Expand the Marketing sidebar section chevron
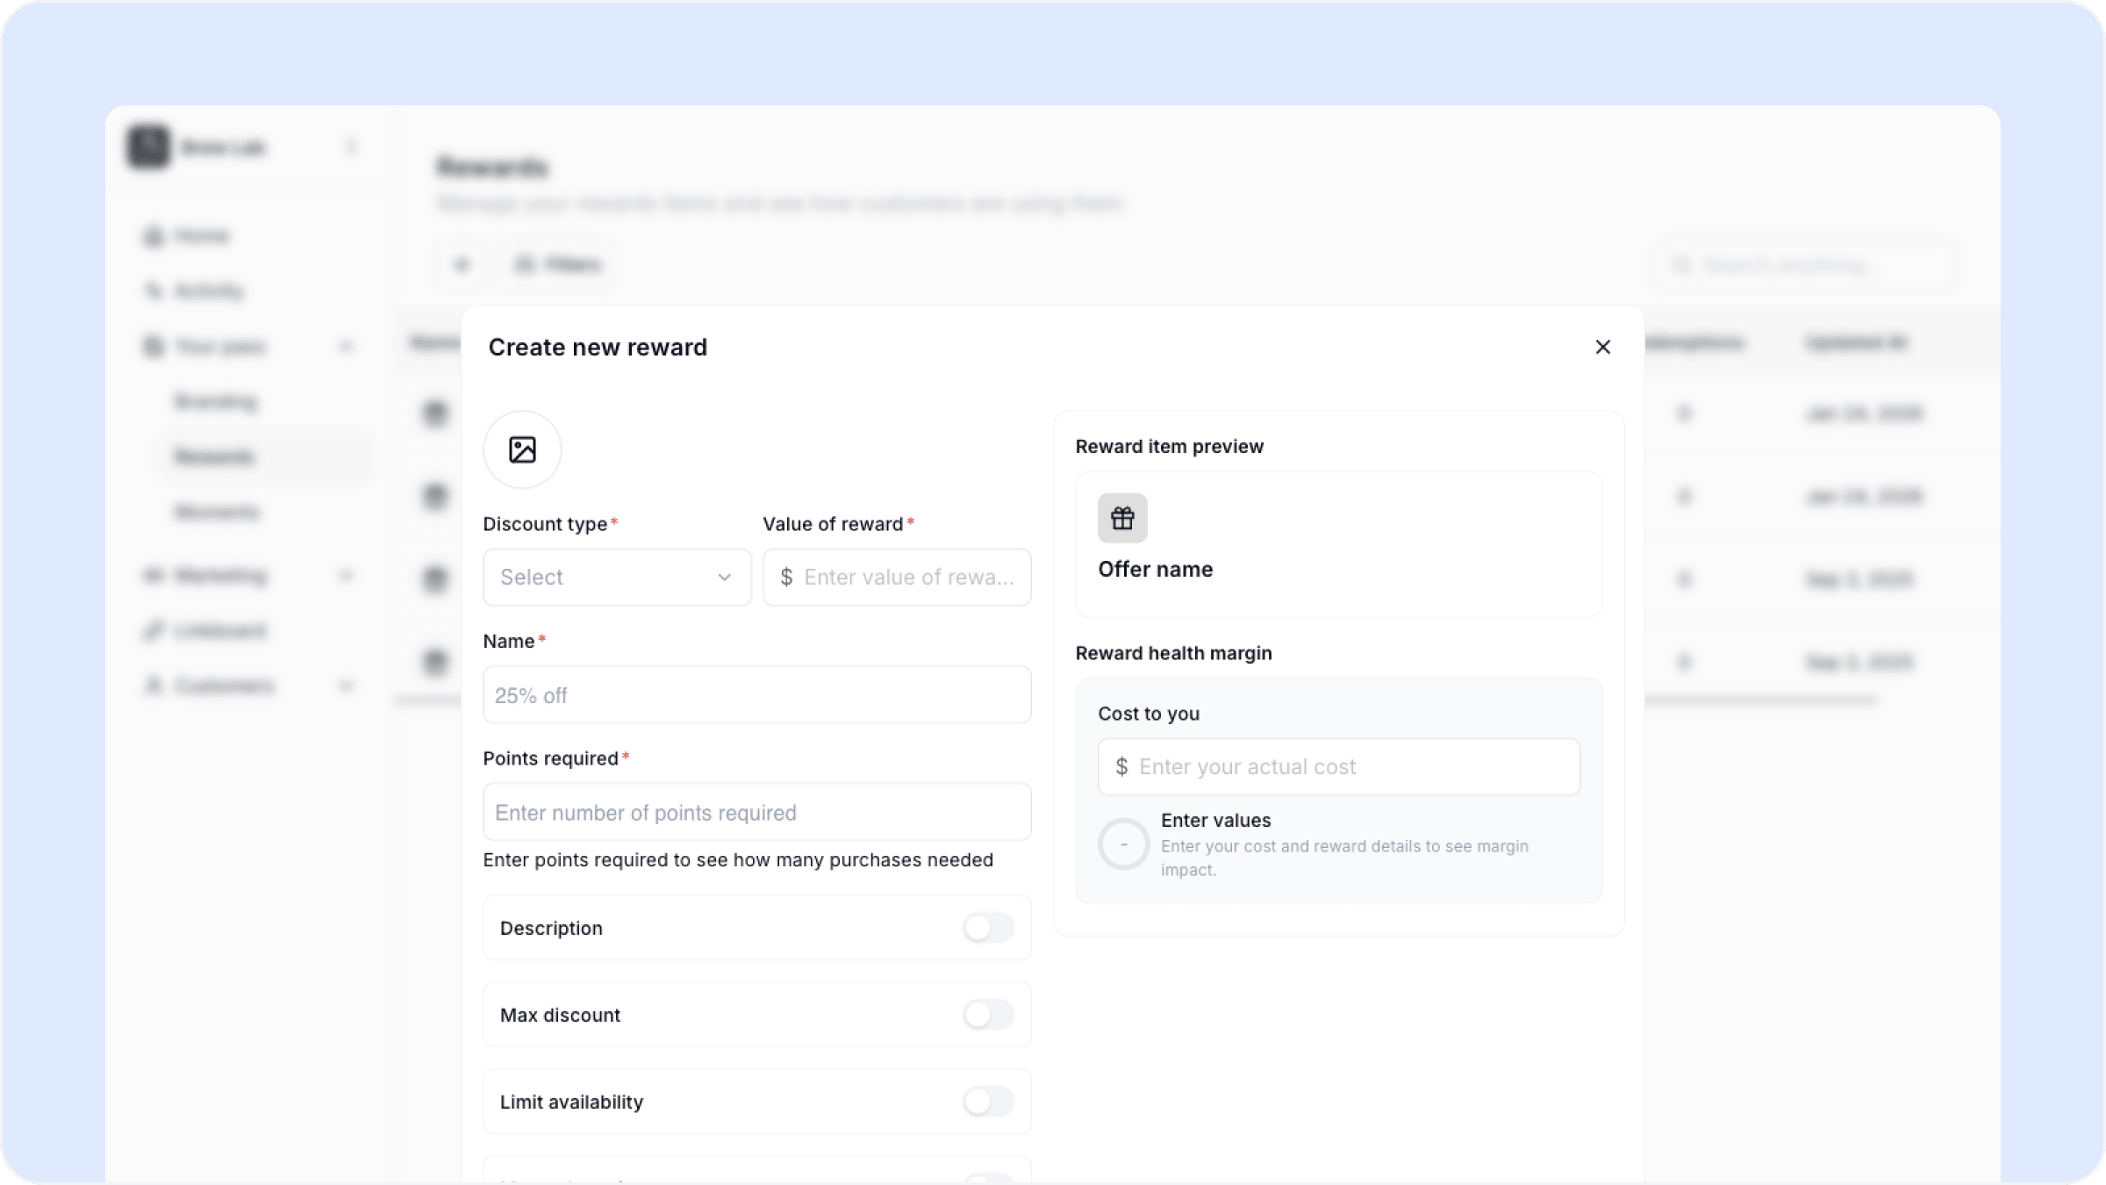 point(346,576)
